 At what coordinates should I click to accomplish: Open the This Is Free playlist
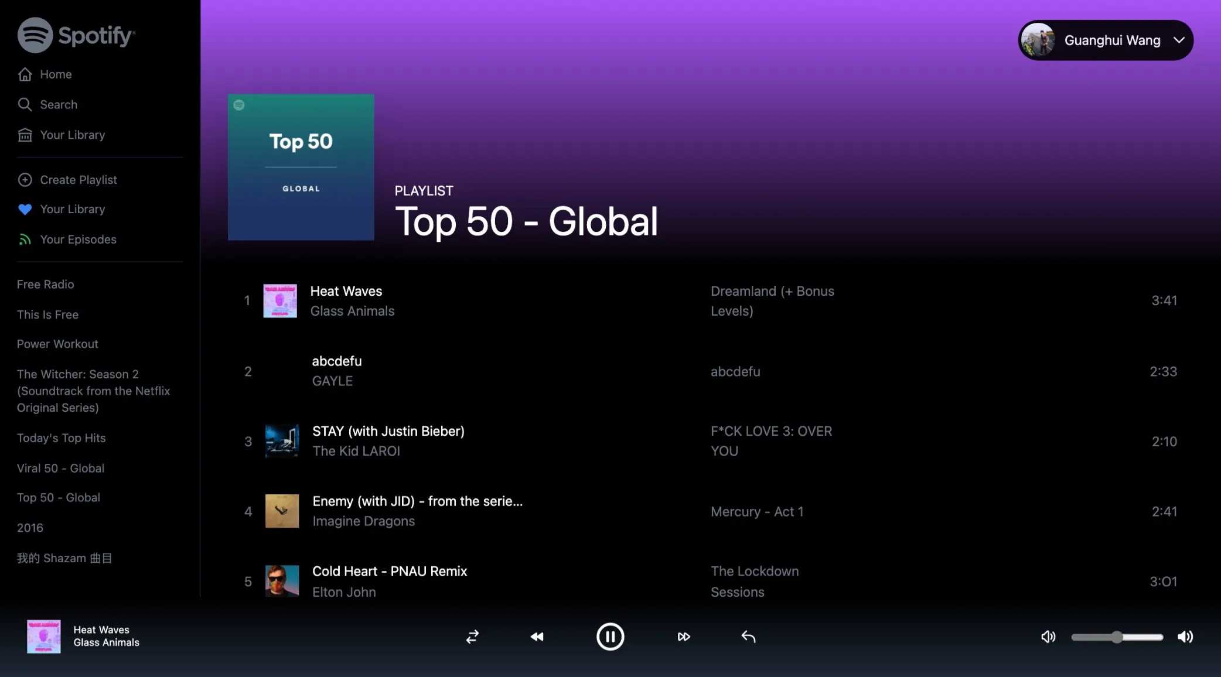(x=47, y=314)
